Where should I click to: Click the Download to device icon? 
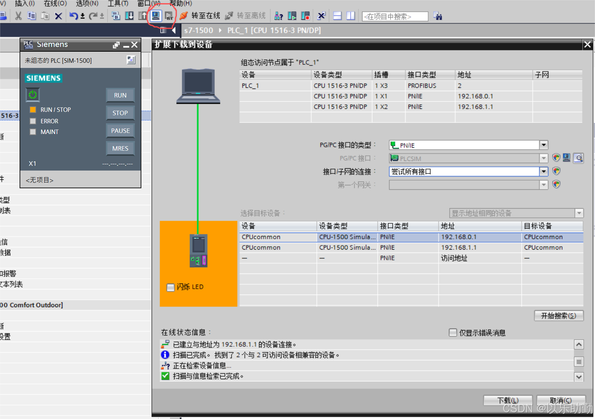129,16
